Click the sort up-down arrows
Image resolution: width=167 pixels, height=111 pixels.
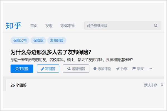click(162, 85)
